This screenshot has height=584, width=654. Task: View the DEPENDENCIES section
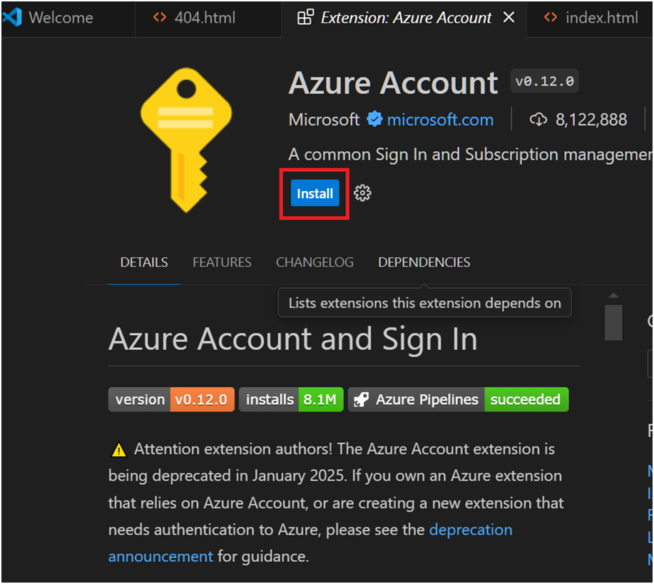[424, 262]
